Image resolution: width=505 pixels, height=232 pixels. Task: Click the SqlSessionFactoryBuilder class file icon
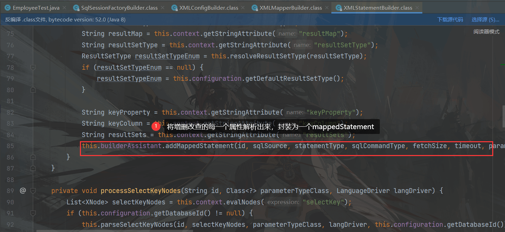click(x=76, y=8)
